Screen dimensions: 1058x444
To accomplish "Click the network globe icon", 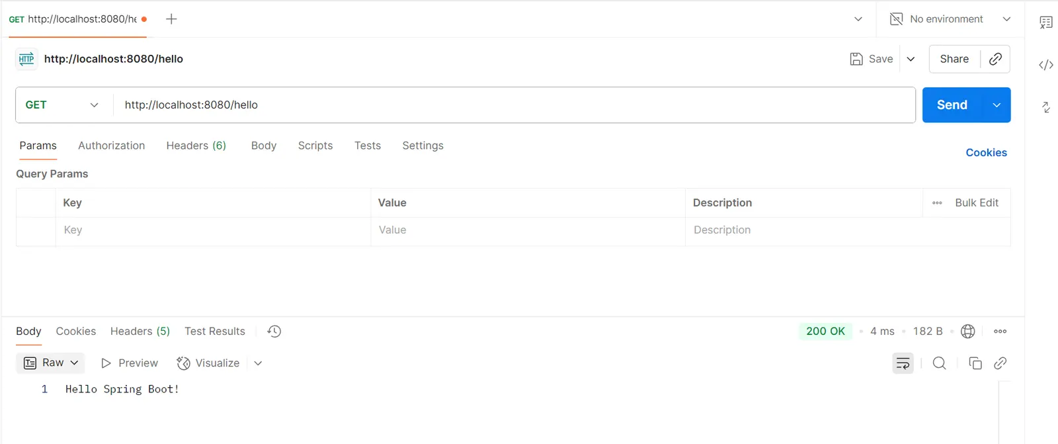I will pyautogui.click(x=967, y=332).
